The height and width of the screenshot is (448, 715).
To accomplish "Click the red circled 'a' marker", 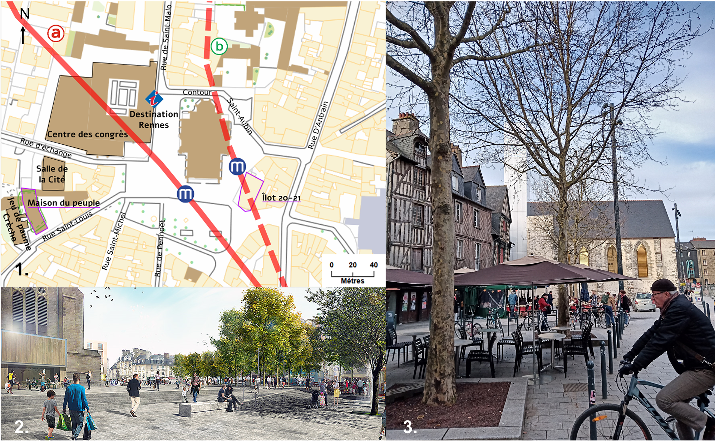I will click(56, 33).
